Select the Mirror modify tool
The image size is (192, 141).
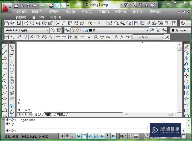click(x=186, y=58)
